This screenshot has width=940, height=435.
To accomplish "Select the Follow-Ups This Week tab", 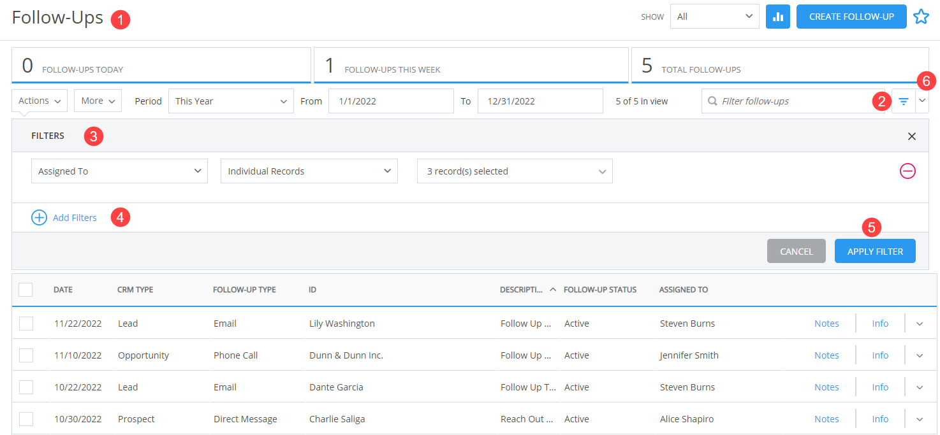I will 471,65.
